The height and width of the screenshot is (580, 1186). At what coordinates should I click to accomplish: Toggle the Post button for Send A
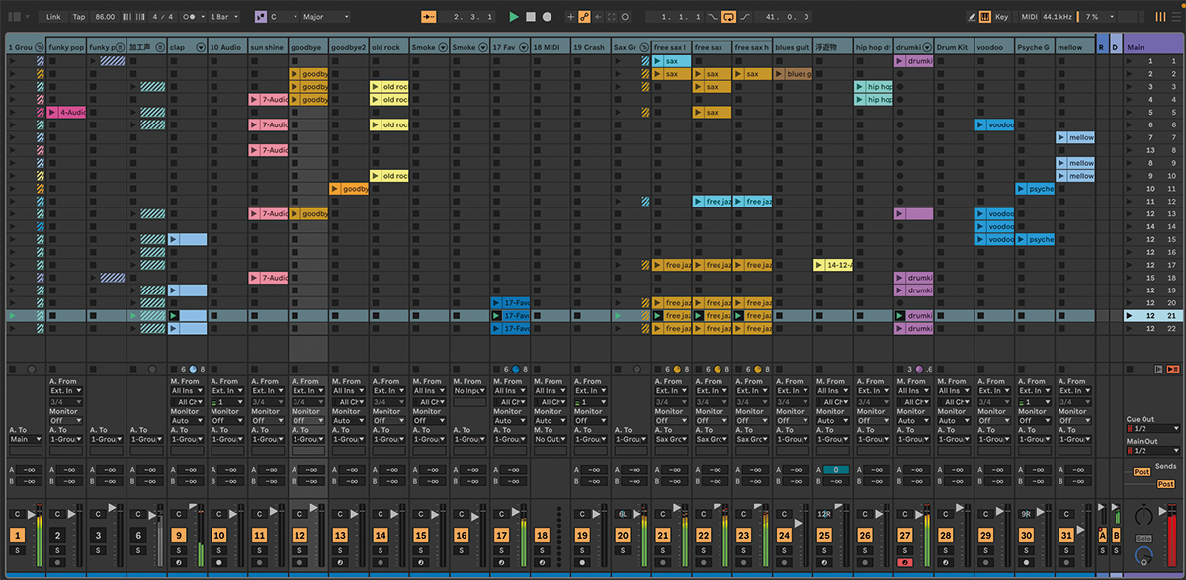[1141, 472]
